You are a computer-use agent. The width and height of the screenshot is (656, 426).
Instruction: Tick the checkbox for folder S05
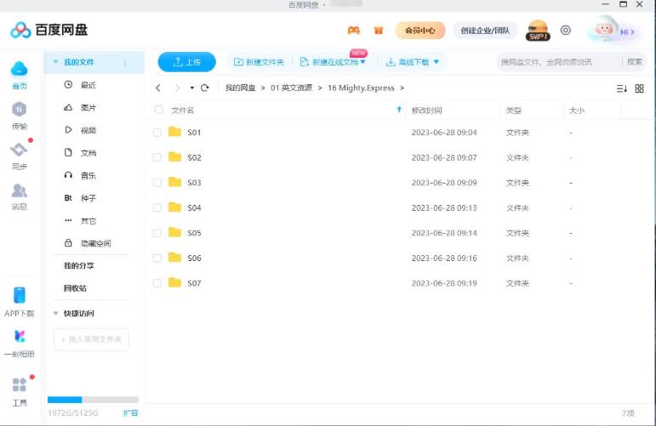[157, 233]
